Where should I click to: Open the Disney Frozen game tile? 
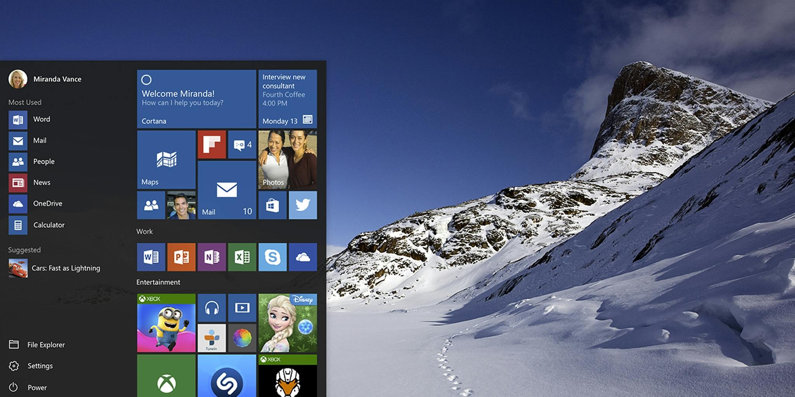click(x=288, y=323)
